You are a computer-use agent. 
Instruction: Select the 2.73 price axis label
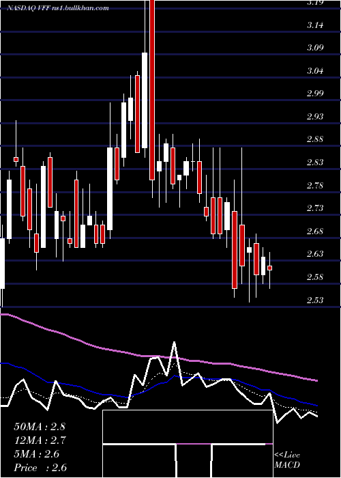[315, 208]
